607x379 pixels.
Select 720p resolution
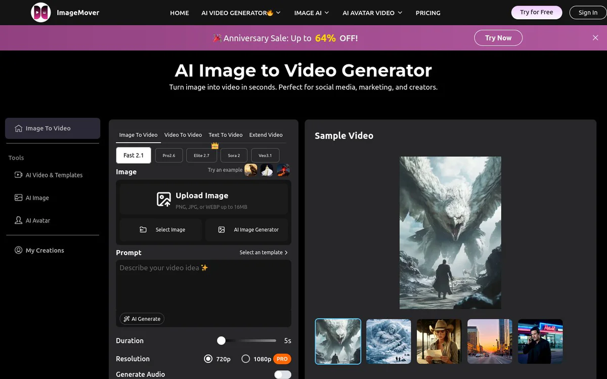tap(208, 359)
